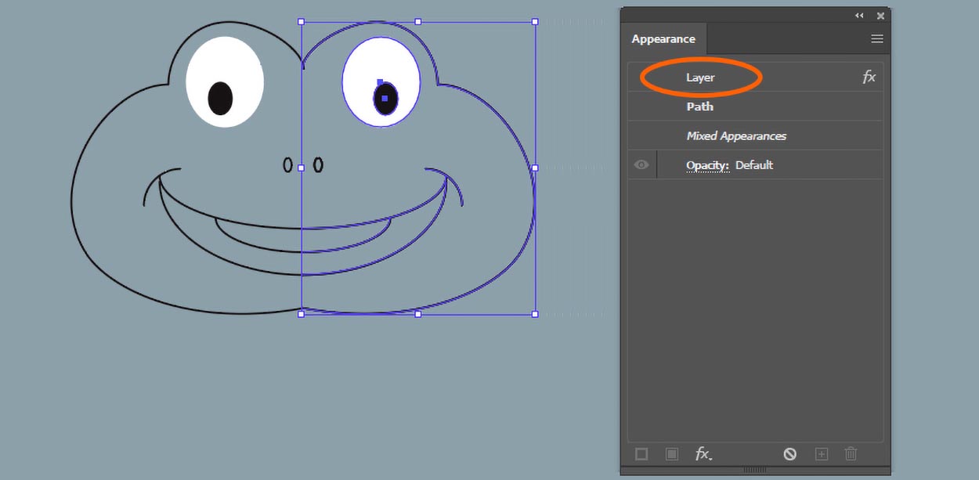Viewport: 979px width, 480px height.
Task: Select the Path row in Appearance
Action: point(755,106)
